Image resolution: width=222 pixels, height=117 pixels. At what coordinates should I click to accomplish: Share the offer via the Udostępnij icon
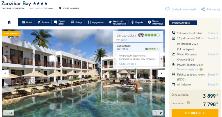[203, 9]
